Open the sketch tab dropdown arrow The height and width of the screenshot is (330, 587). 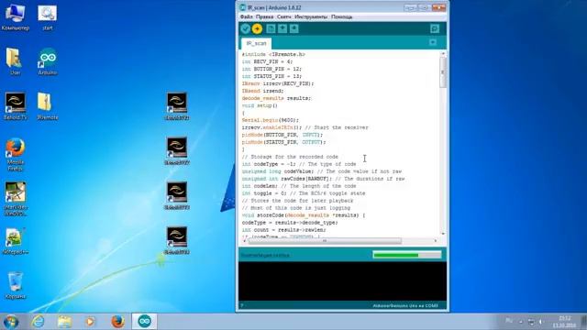click(433, 43)
